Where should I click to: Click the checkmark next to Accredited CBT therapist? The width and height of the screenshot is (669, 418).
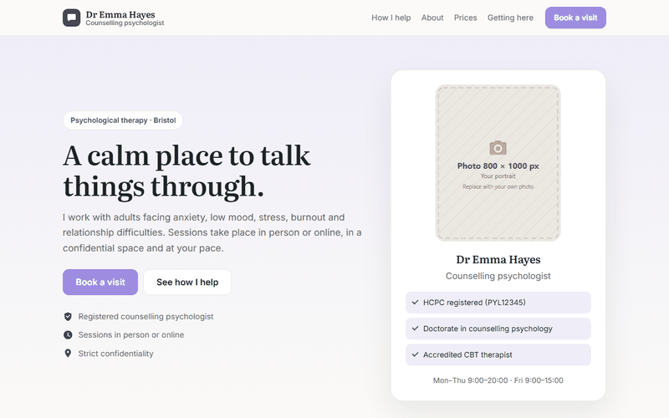415,354
